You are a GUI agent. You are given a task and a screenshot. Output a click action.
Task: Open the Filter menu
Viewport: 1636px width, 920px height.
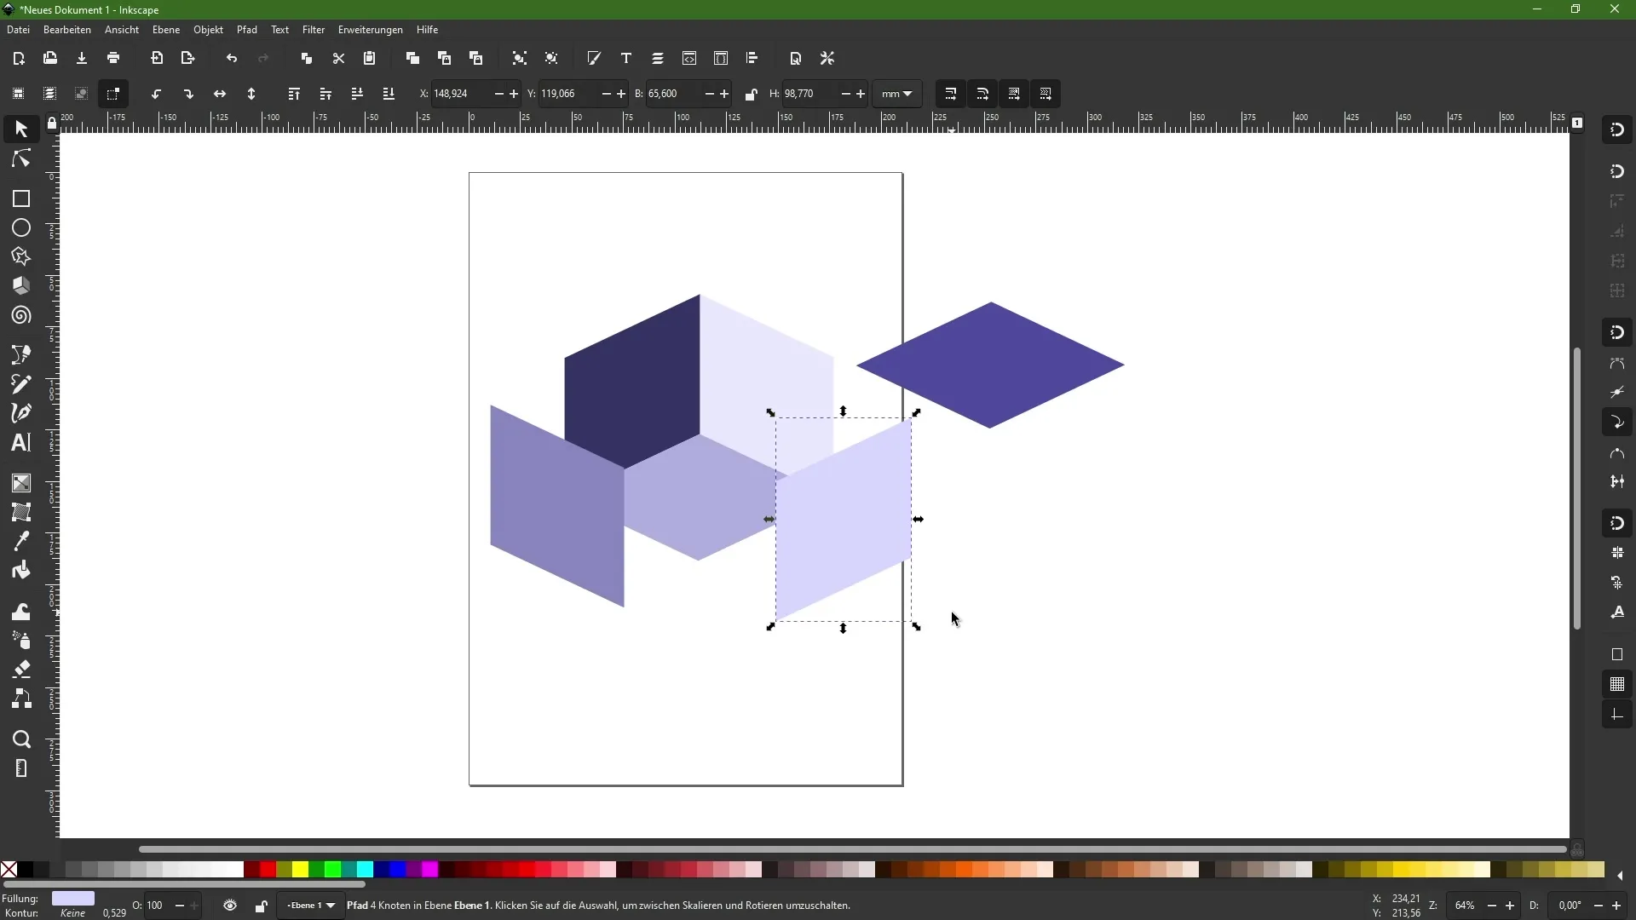314,30
